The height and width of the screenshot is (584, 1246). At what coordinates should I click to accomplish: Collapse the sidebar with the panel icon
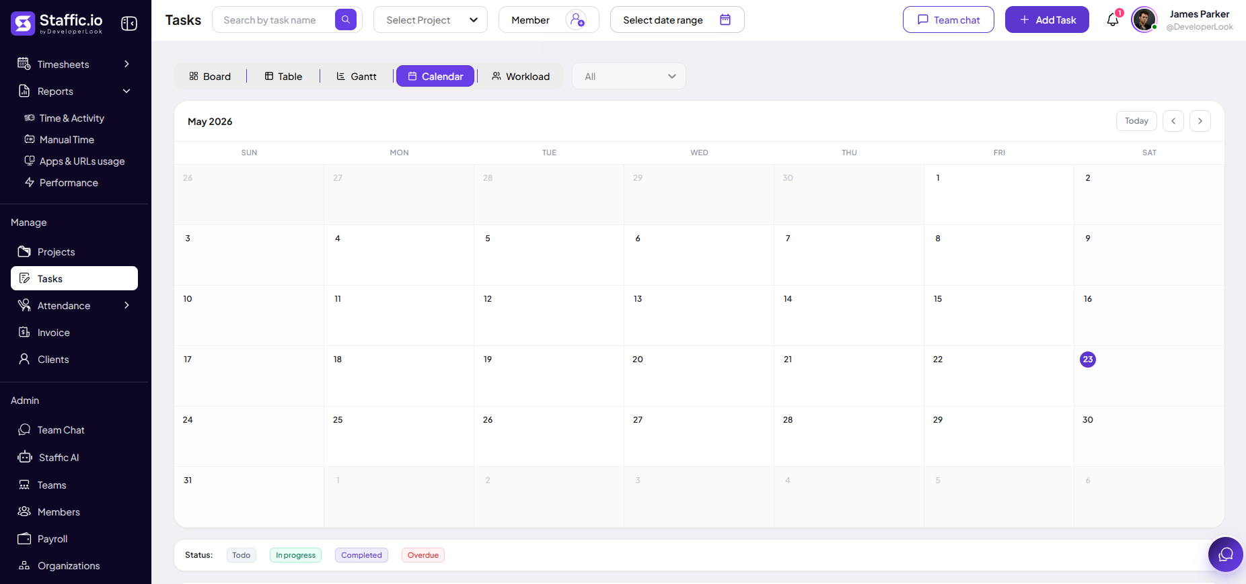pyautogui.click(x=129, y=24)
